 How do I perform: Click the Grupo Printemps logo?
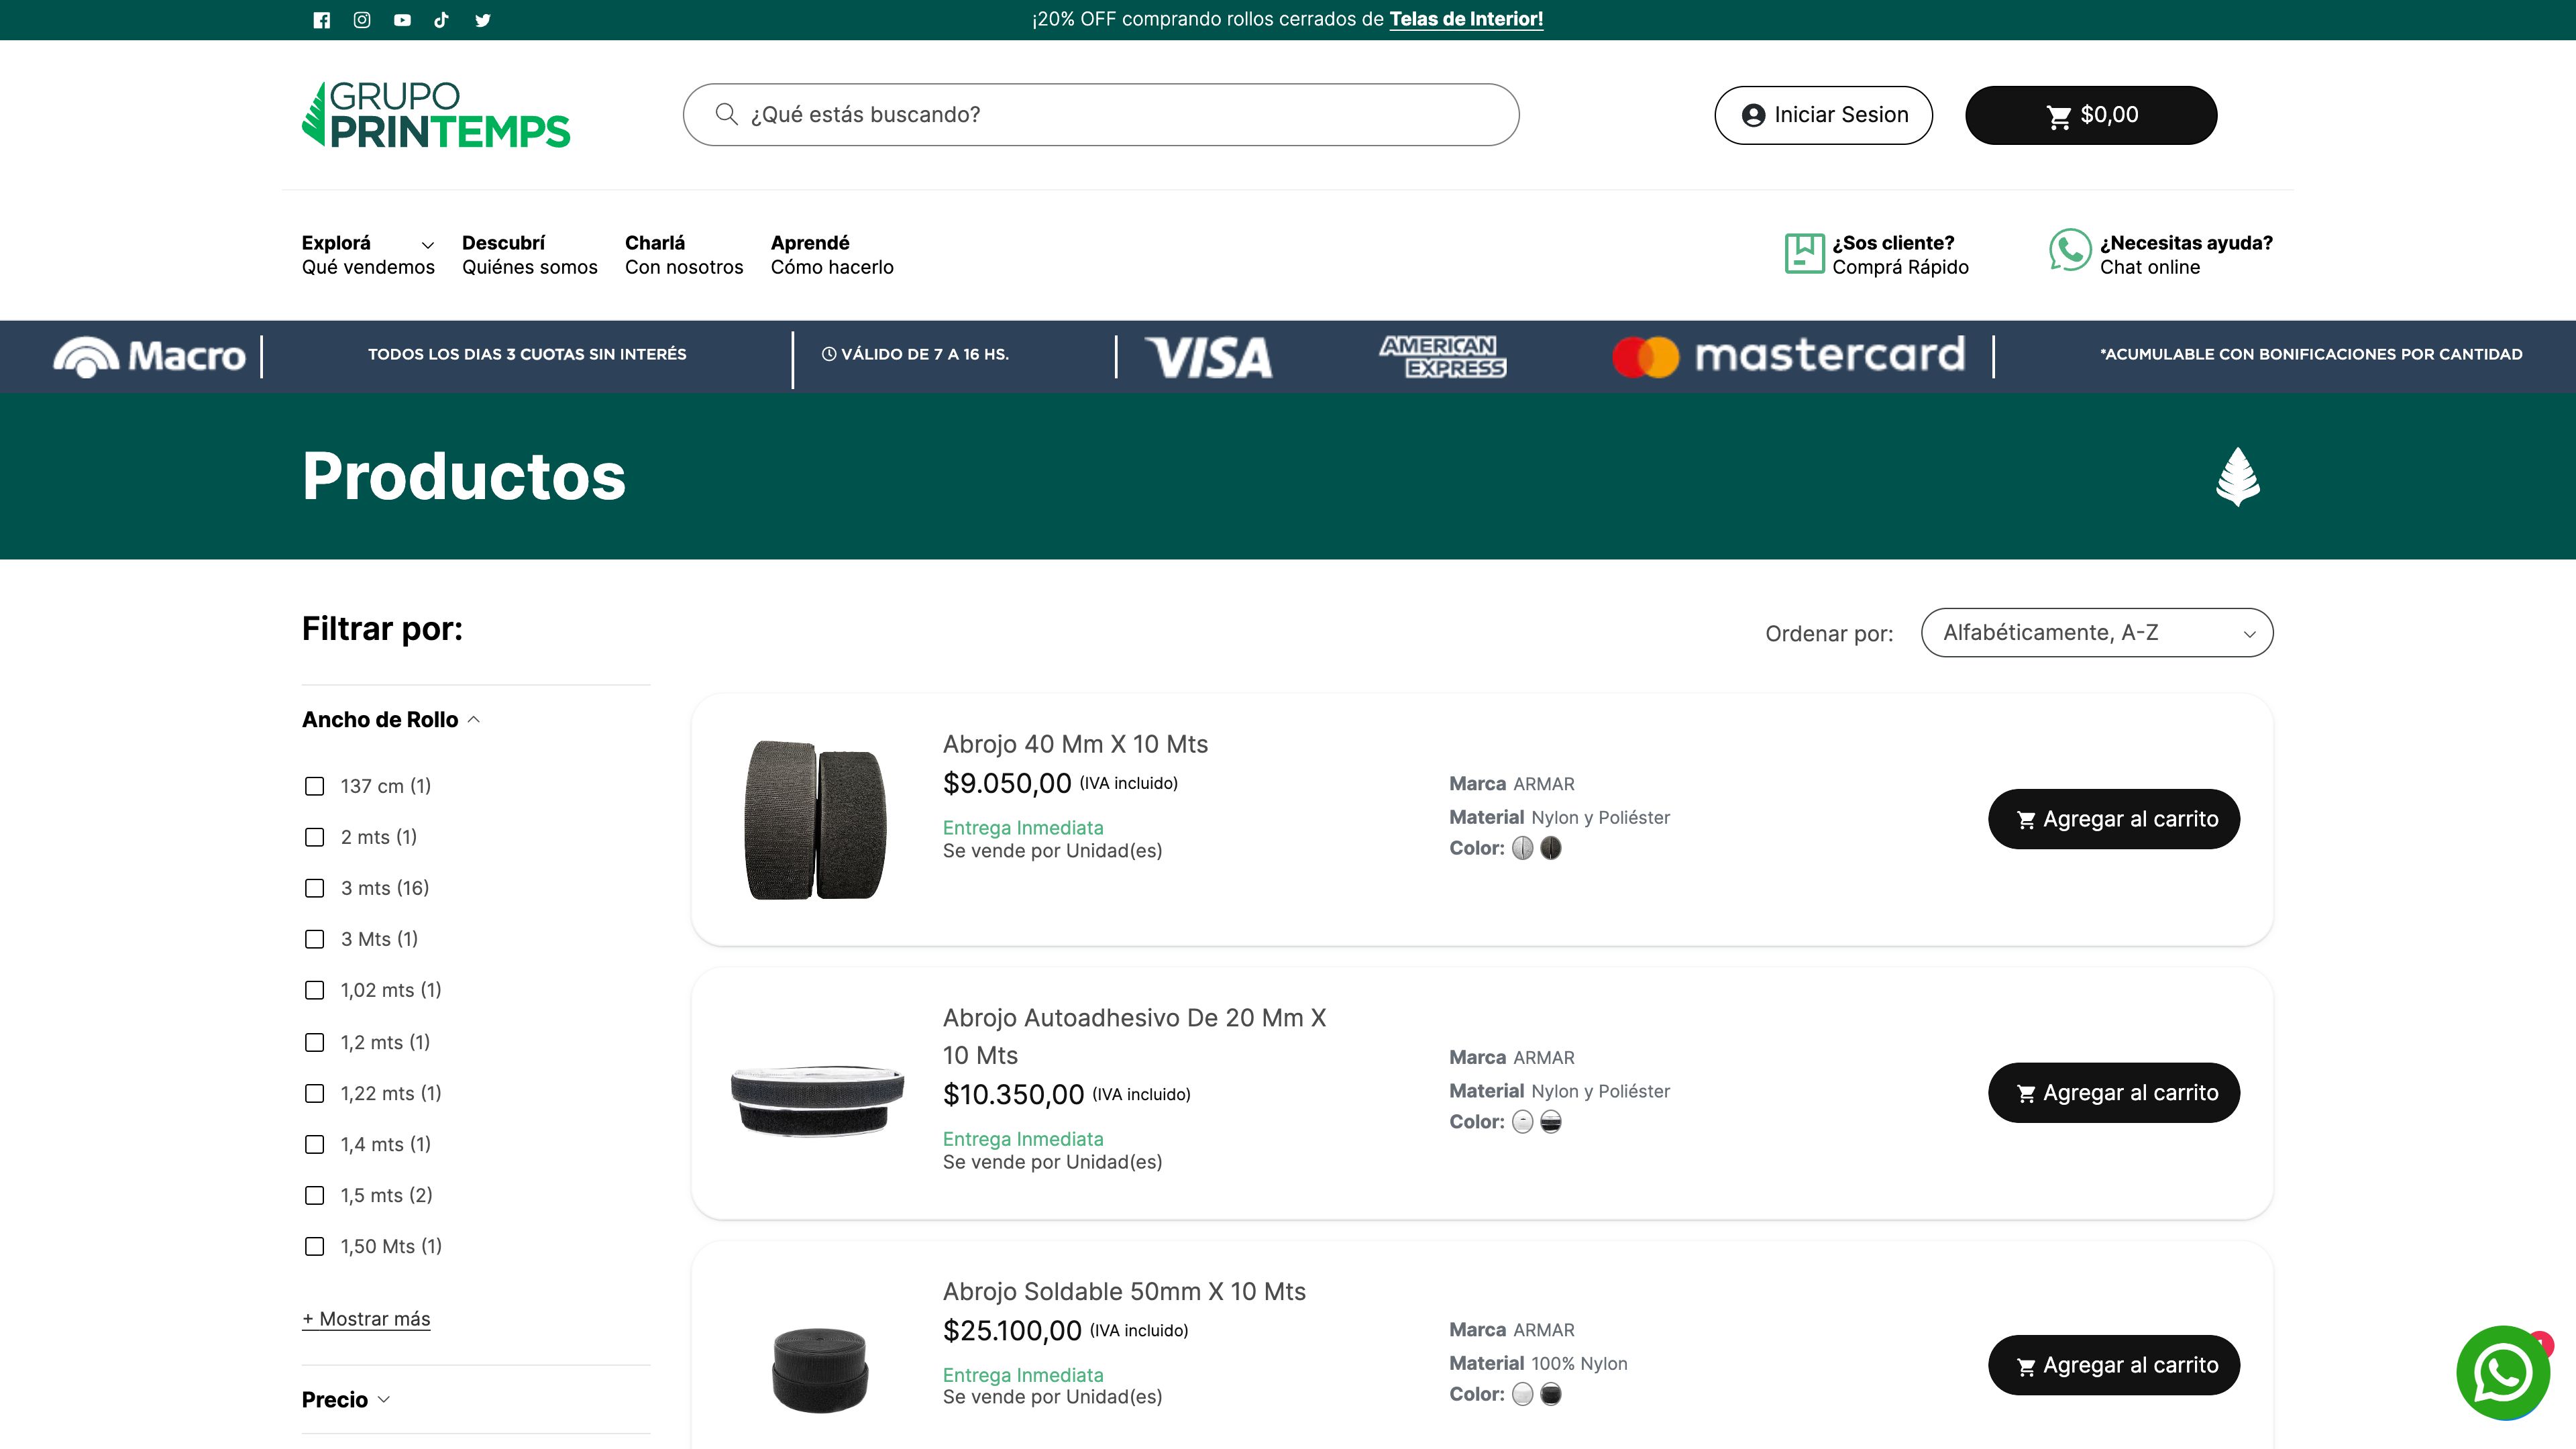coord(436,115)
